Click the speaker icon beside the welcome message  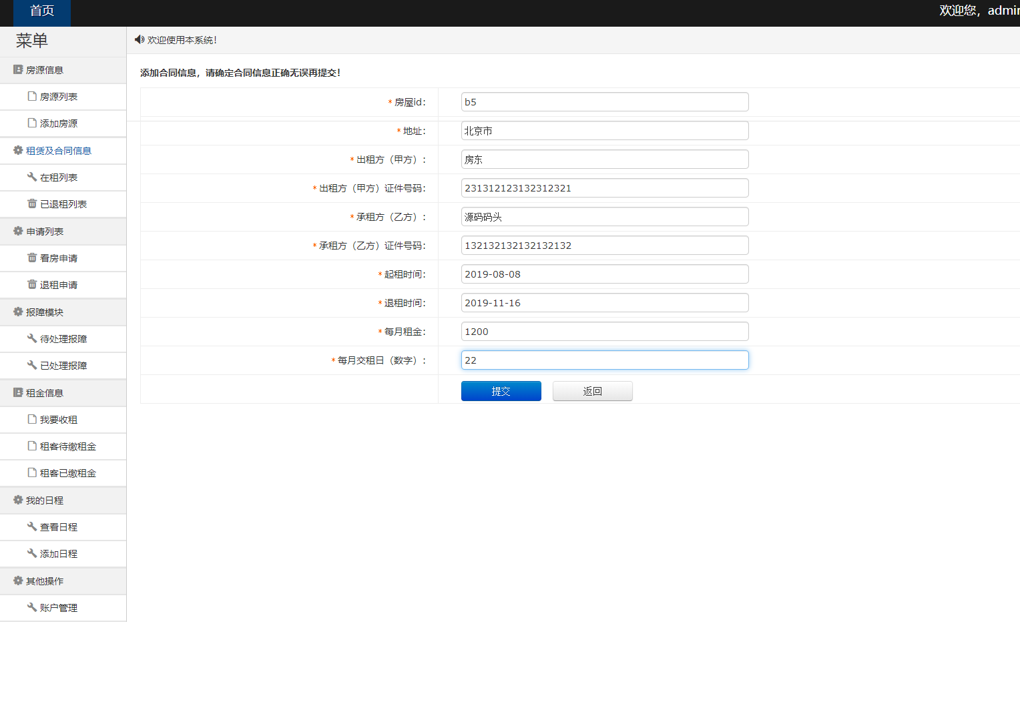139,39
